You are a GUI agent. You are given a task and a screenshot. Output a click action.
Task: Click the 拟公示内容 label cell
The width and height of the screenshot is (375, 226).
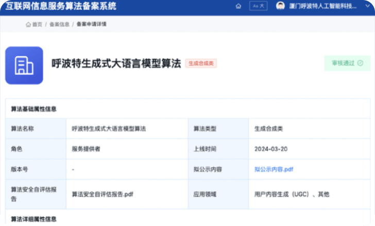[x=218, y=169]
